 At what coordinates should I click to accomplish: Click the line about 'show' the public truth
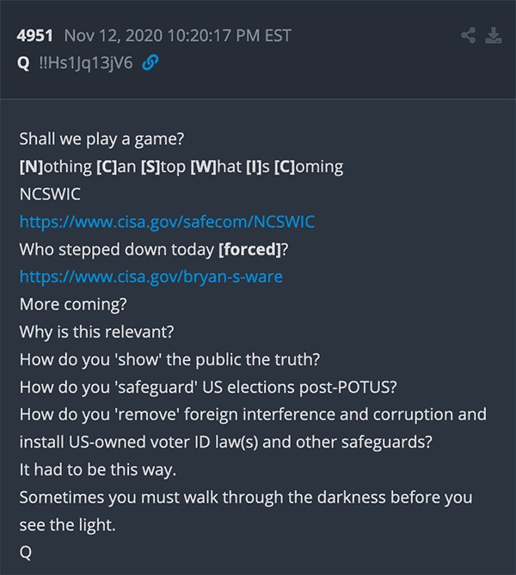point(169,359)
